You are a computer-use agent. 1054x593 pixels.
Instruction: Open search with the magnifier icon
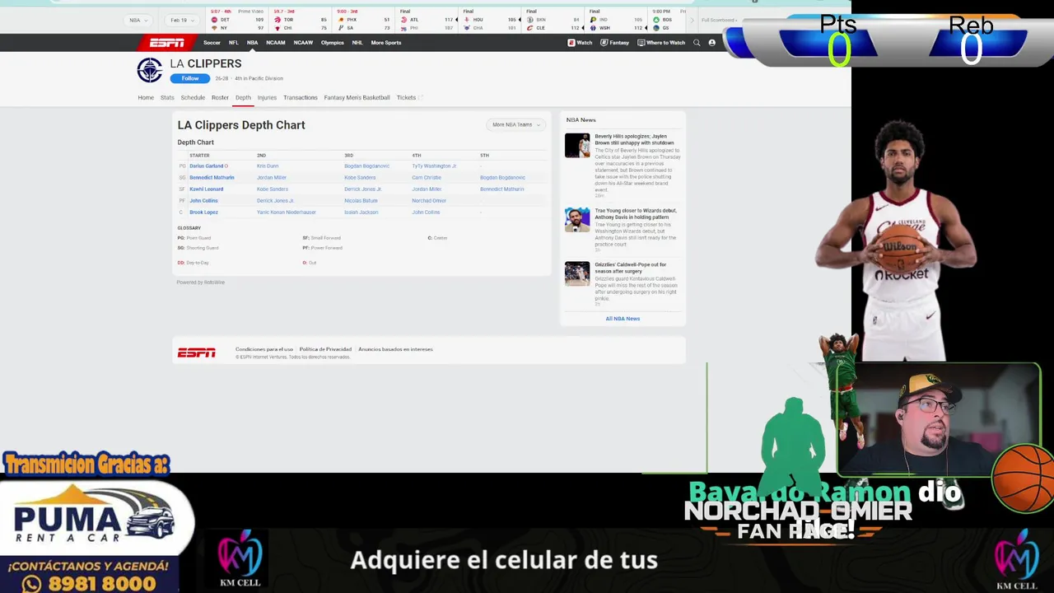[x=697, y=43]
